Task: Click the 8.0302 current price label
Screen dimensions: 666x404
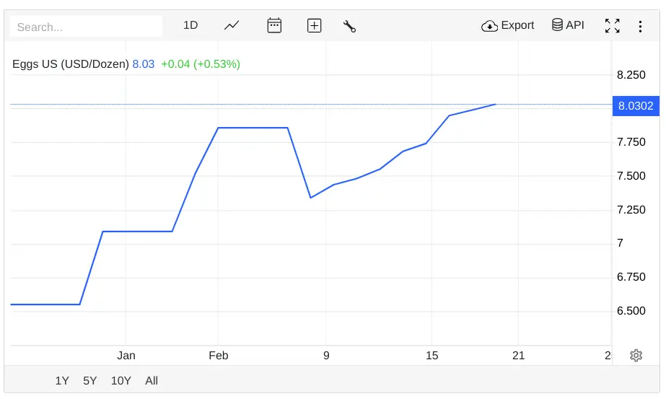Action: [x=635, y=106]
